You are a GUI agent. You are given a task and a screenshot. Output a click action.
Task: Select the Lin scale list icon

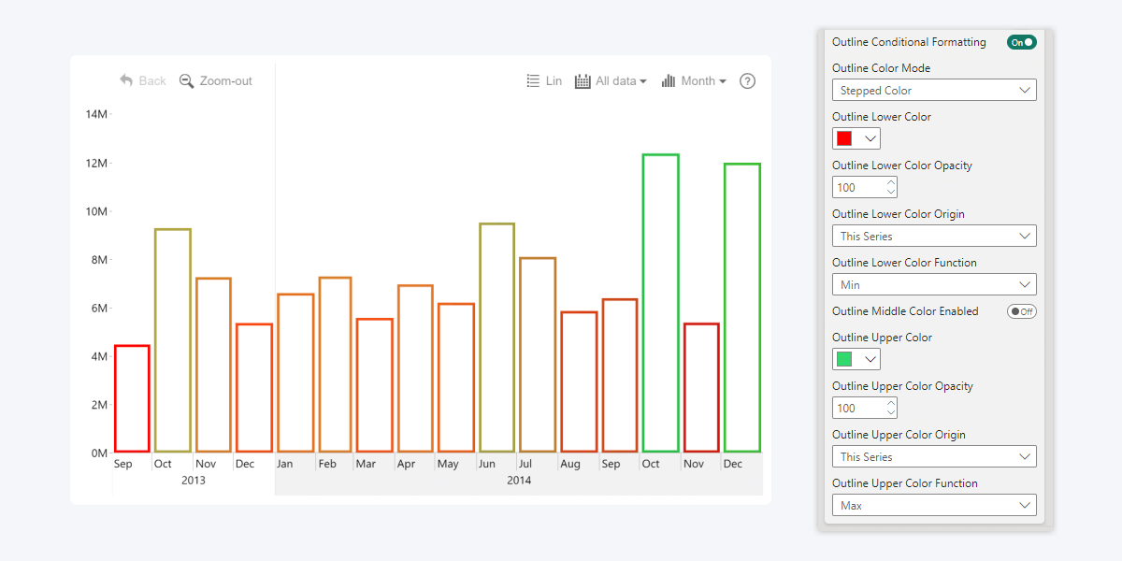click(533, 80)
